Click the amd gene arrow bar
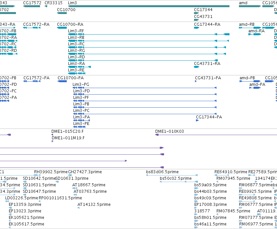 (250, 6)
